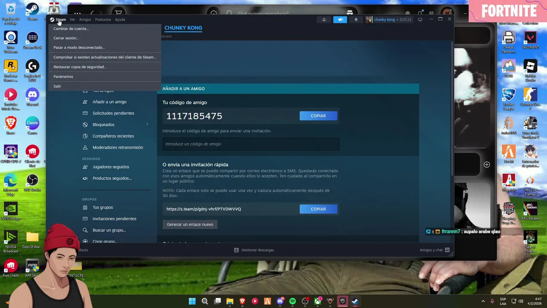Click 'Generar un enlace nuevo' button
Screen dimensions: 547x308
190,224
